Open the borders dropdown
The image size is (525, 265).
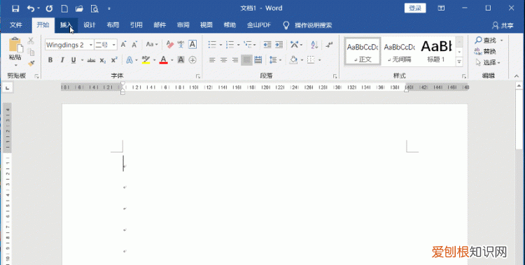click(320, 60)
